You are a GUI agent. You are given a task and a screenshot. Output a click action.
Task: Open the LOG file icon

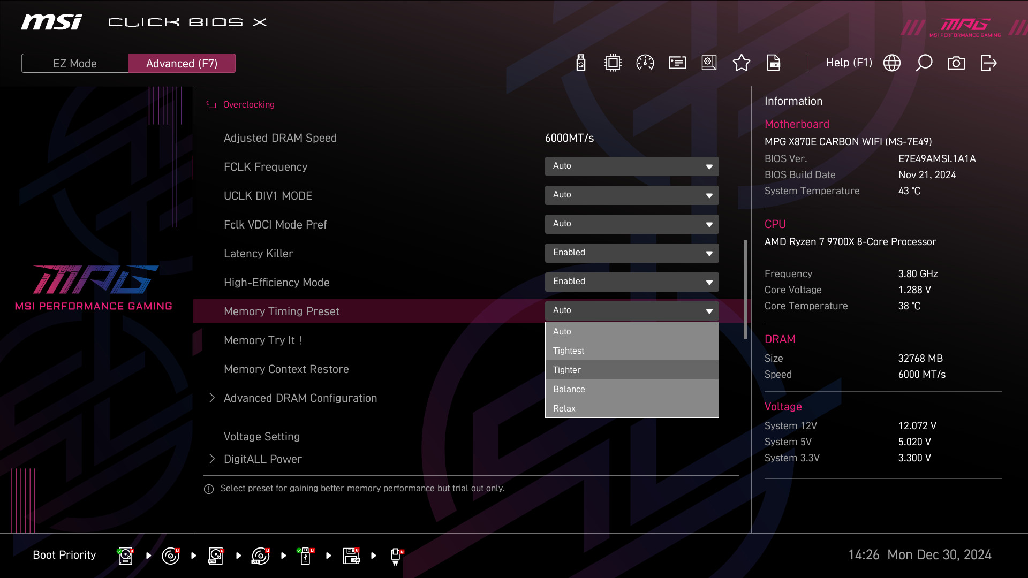774,63
